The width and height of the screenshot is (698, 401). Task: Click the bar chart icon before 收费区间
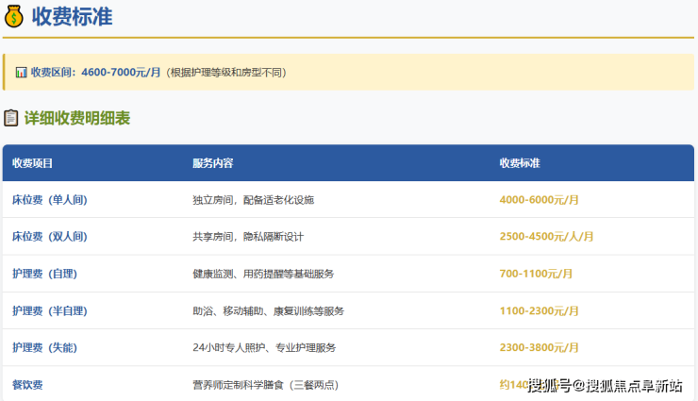pyautogui.click(x=21, y=72)
